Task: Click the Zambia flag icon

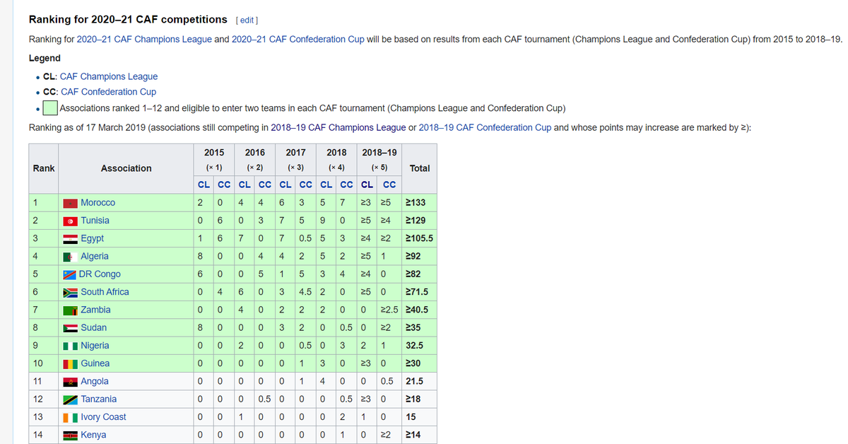Action: 71,310
